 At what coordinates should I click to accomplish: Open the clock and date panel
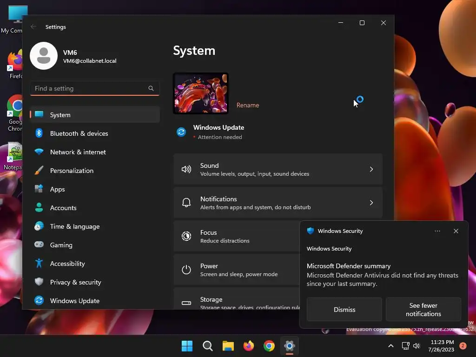441,346
